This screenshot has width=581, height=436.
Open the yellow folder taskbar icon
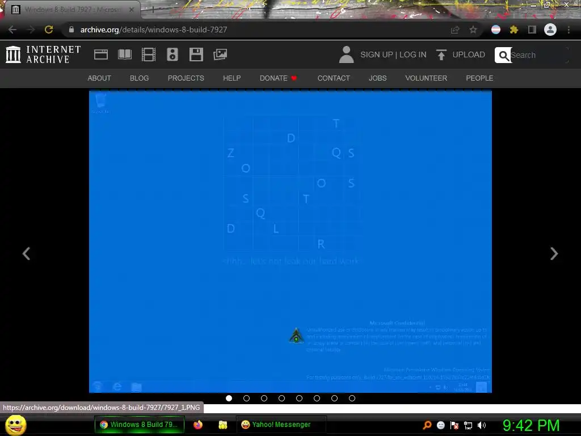point(222,425)
